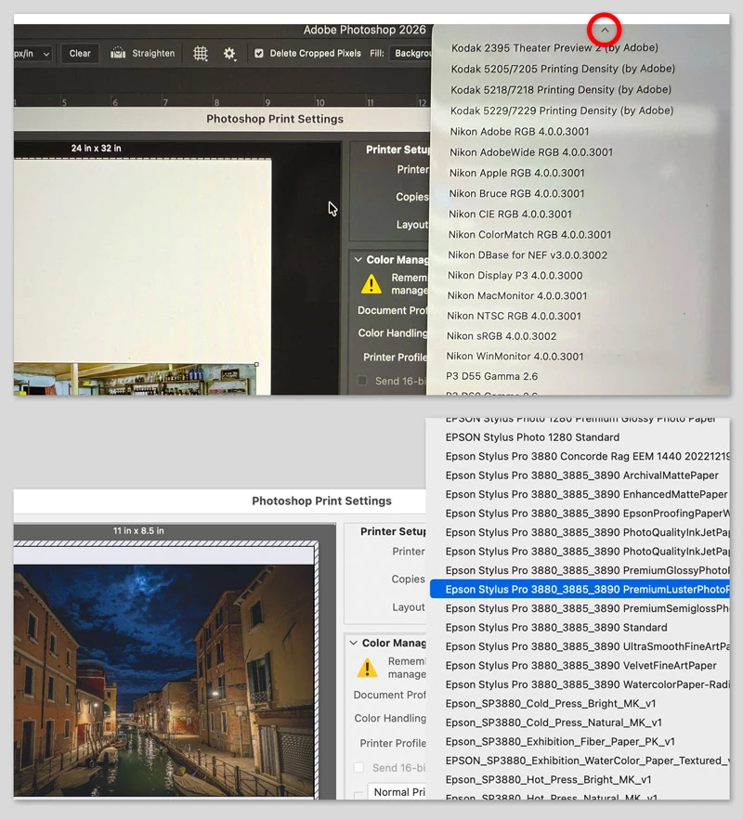743x820 pixels.
Task: Select Nikon Display P3 4.0.0.3000
Action: click(515, 275)
